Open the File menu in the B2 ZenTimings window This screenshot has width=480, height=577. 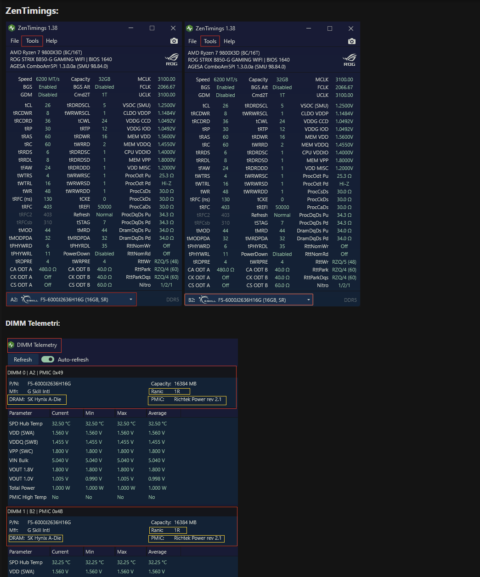tap(192, 41)
